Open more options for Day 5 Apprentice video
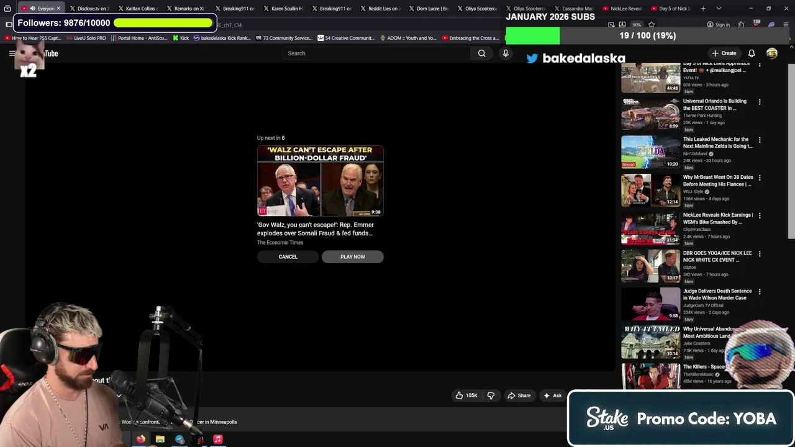Screen dimensions: 795x447 (x=760, y=66)
